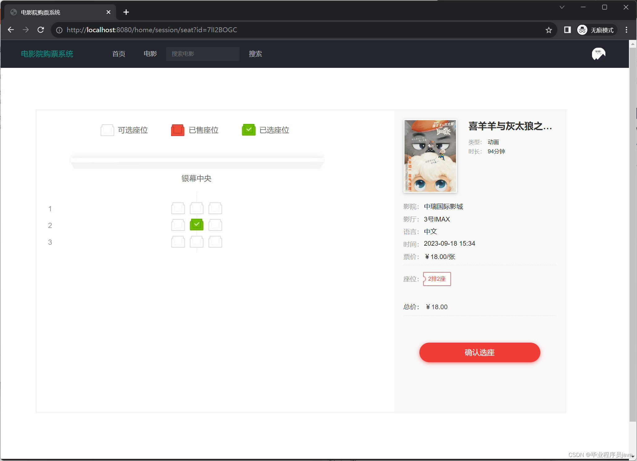Open the 首页 home menu item
This screenshot has width=637, height=461.
tap(119, 54)
